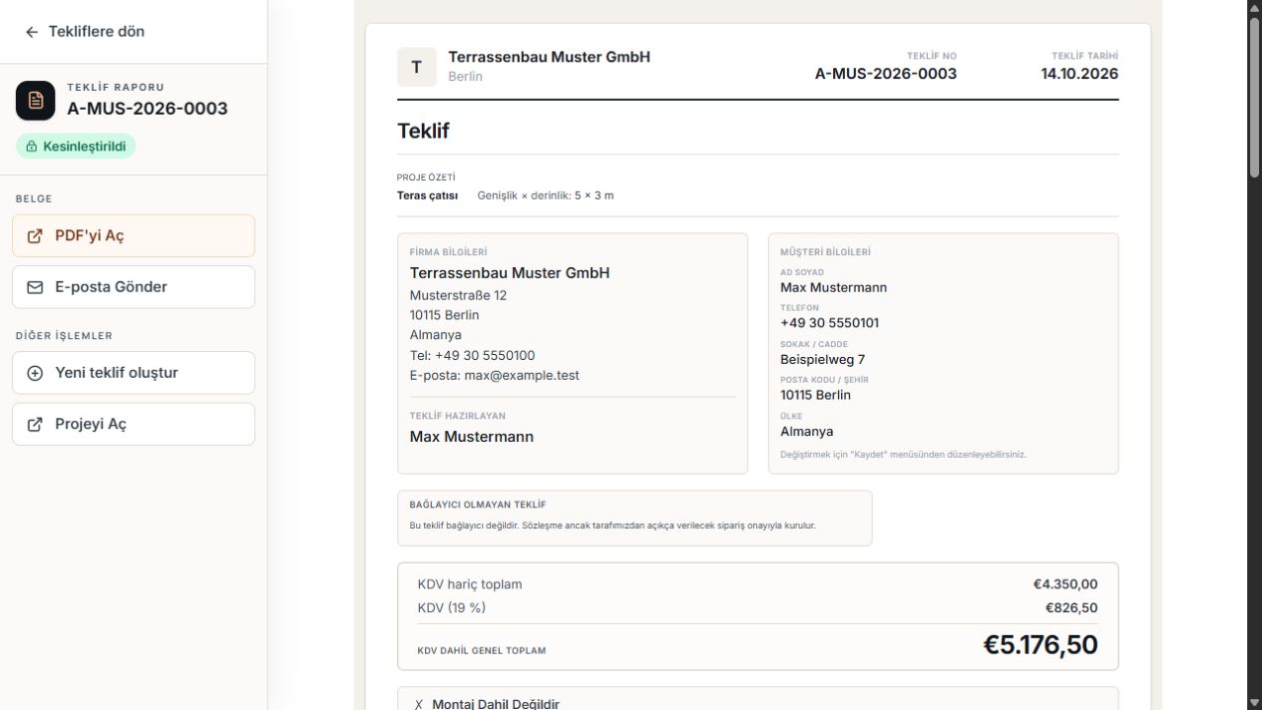Click the Montaj Dahil Değildir heading
This screenshot has width=1262, height=710.
click(x=496, y=705)
